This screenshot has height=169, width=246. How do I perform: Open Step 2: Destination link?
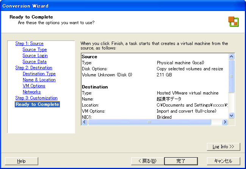[x=33, y=68]
